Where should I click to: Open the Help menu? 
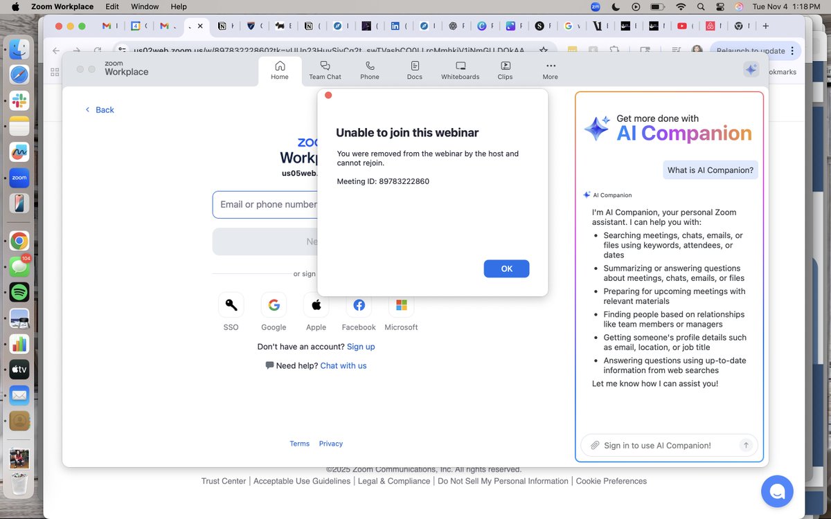tap(179, 6)
